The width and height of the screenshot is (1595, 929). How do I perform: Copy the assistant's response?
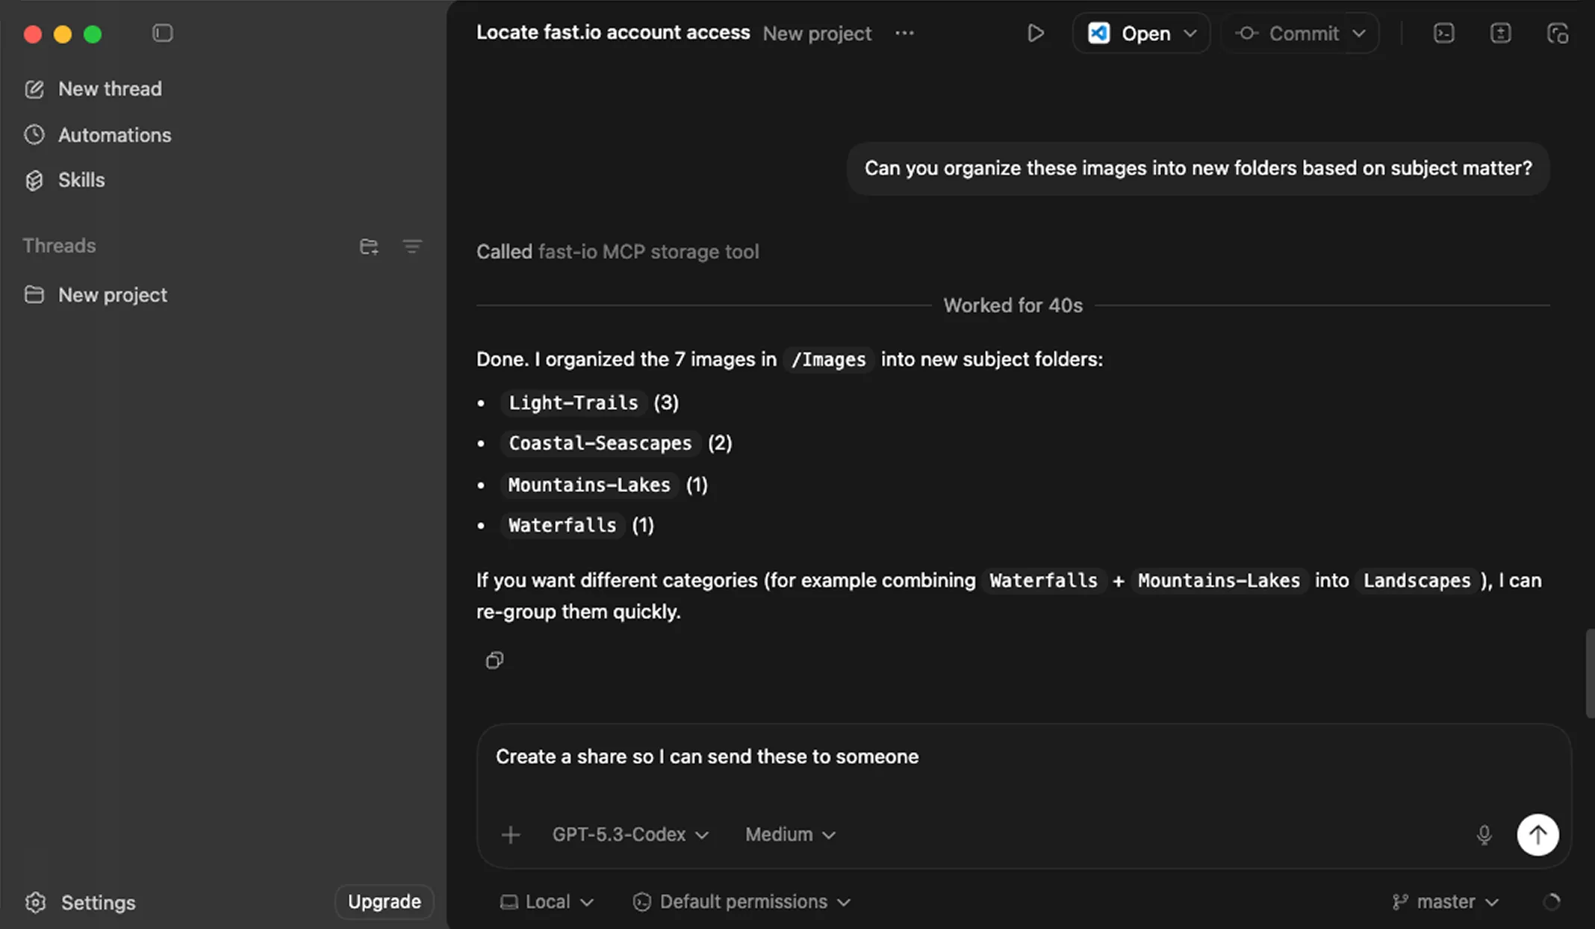pyautogui.click(x=494, y=659)
